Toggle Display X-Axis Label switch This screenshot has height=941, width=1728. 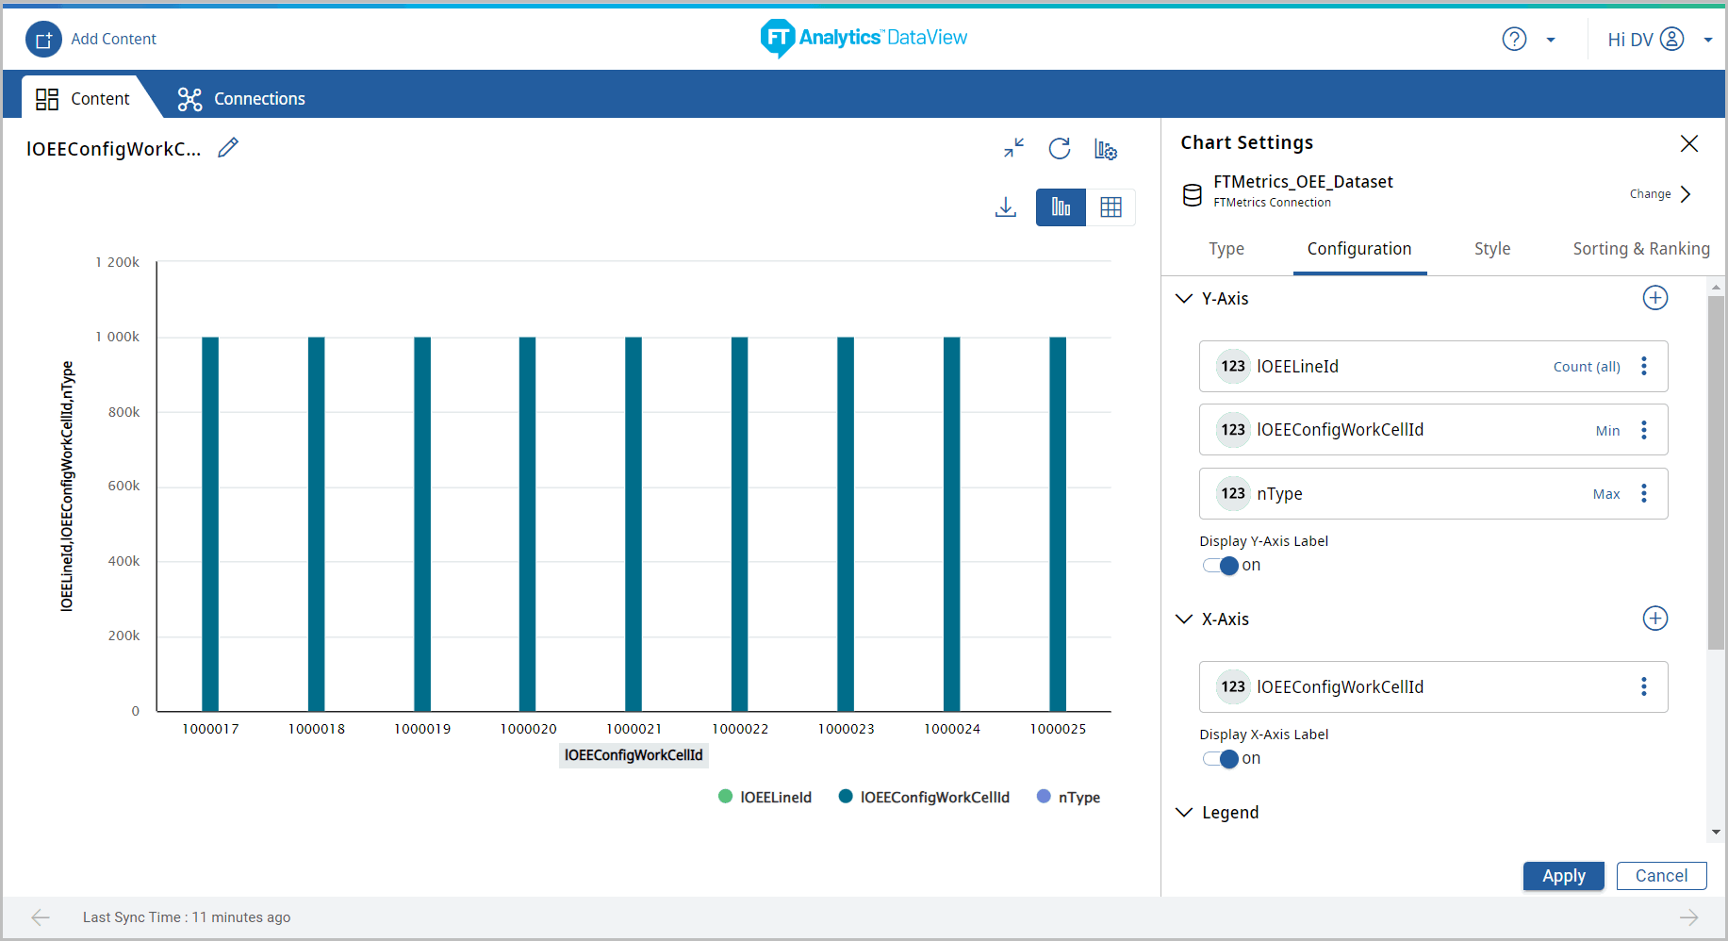tap(1220, 759)
